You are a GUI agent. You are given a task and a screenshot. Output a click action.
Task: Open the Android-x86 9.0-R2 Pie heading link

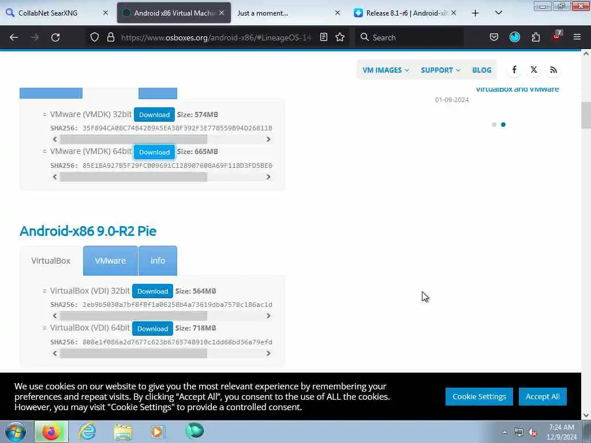[88, 231]
